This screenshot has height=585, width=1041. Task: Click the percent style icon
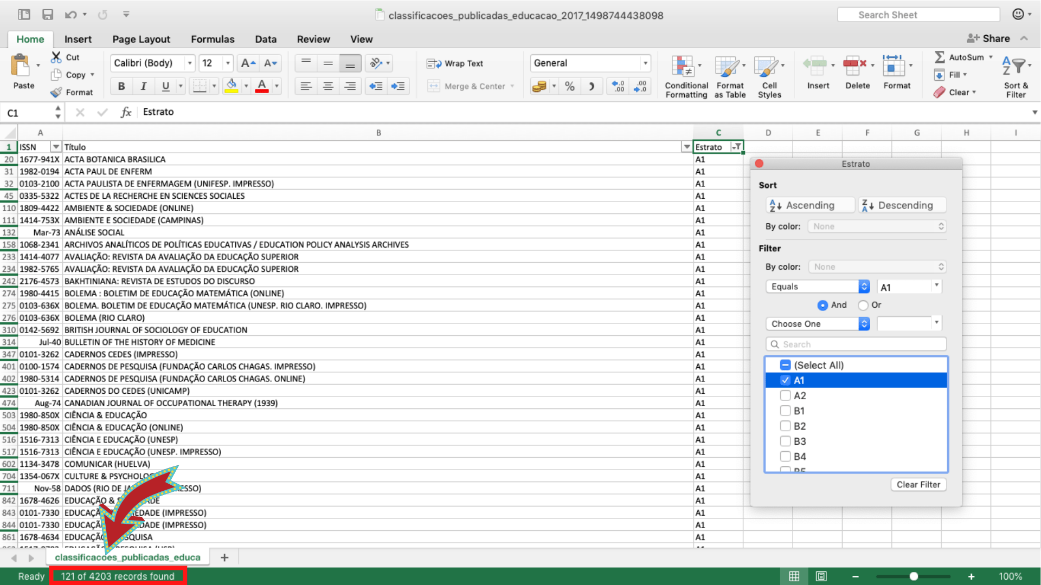coord(569,86)
